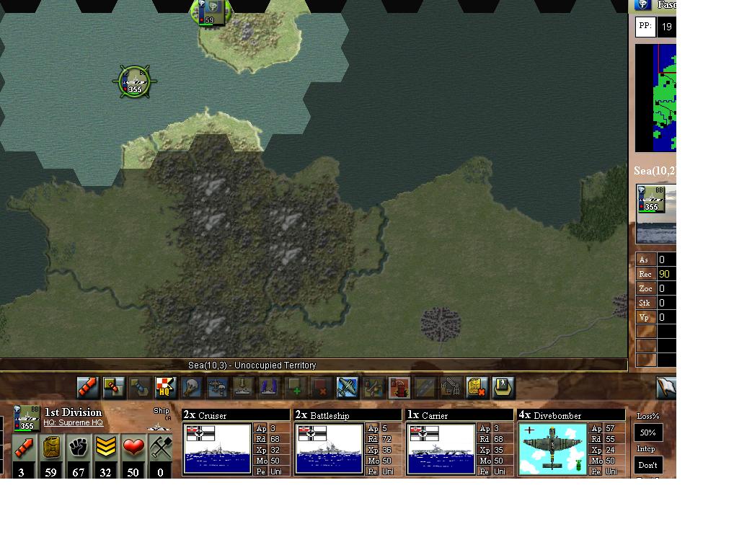Viewport: 734px width, 550px height.
Task: Click the dimmed crane toolbar icon
Action: pos(451,388)
